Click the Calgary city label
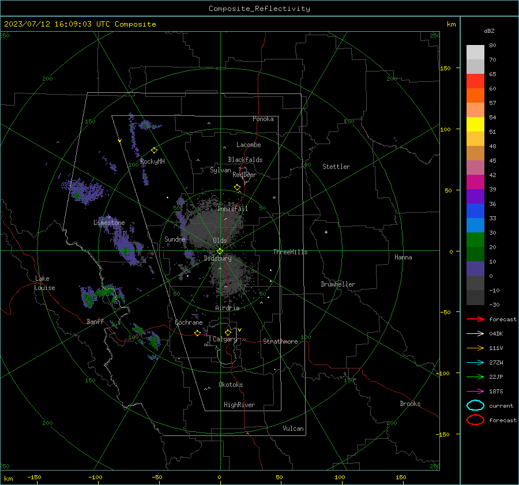The height and width of the screenshot is (485, 519). [225, 339]
